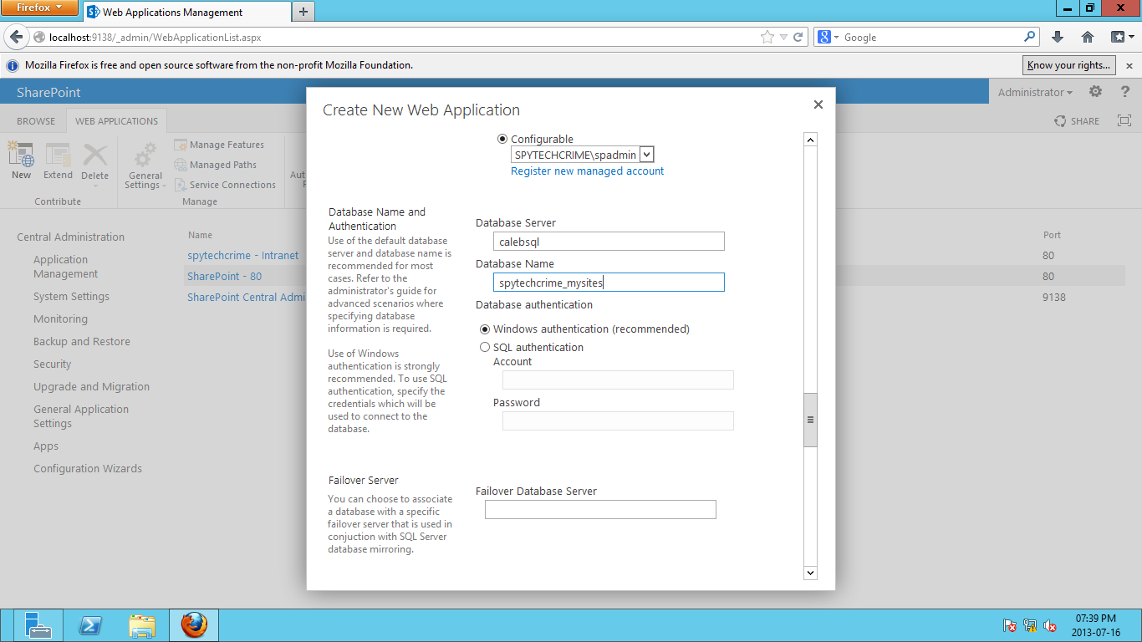Click the New web application ribbon icon
This screenshot has height=642, width=1142.
(x=21, y=160)
